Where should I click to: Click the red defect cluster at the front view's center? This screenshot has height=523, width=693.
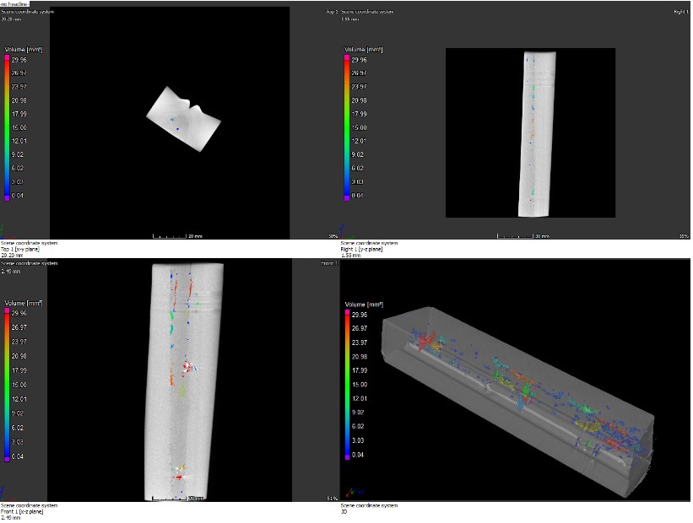click(x=187, y=367)
